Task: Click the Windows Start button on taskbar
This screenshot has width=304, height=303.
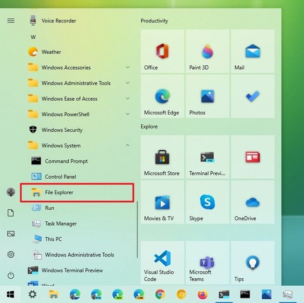Action: pos(10,295)
